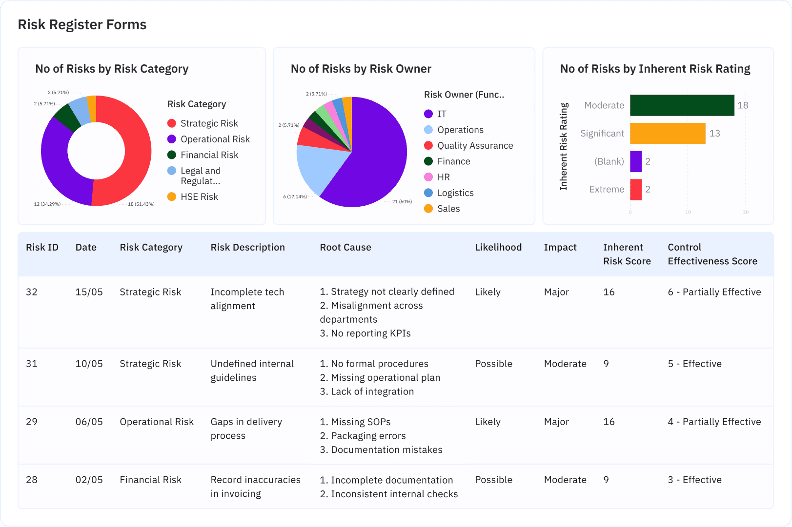The image size is (792, 527).
Task: Select the Financial Risk legend marker
Action: click(171, 155)
